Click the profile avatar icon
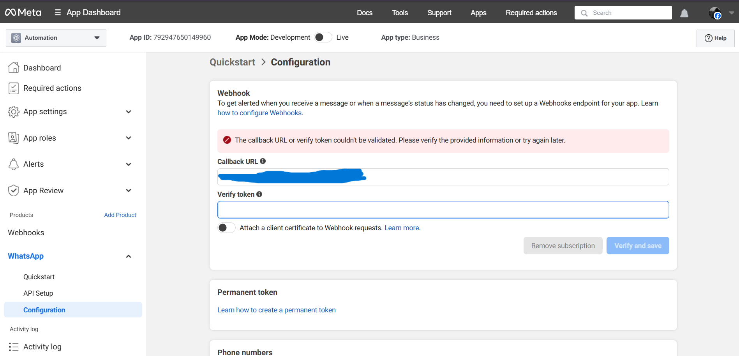This screenshot has width=739, height=356. coord(715,13)
